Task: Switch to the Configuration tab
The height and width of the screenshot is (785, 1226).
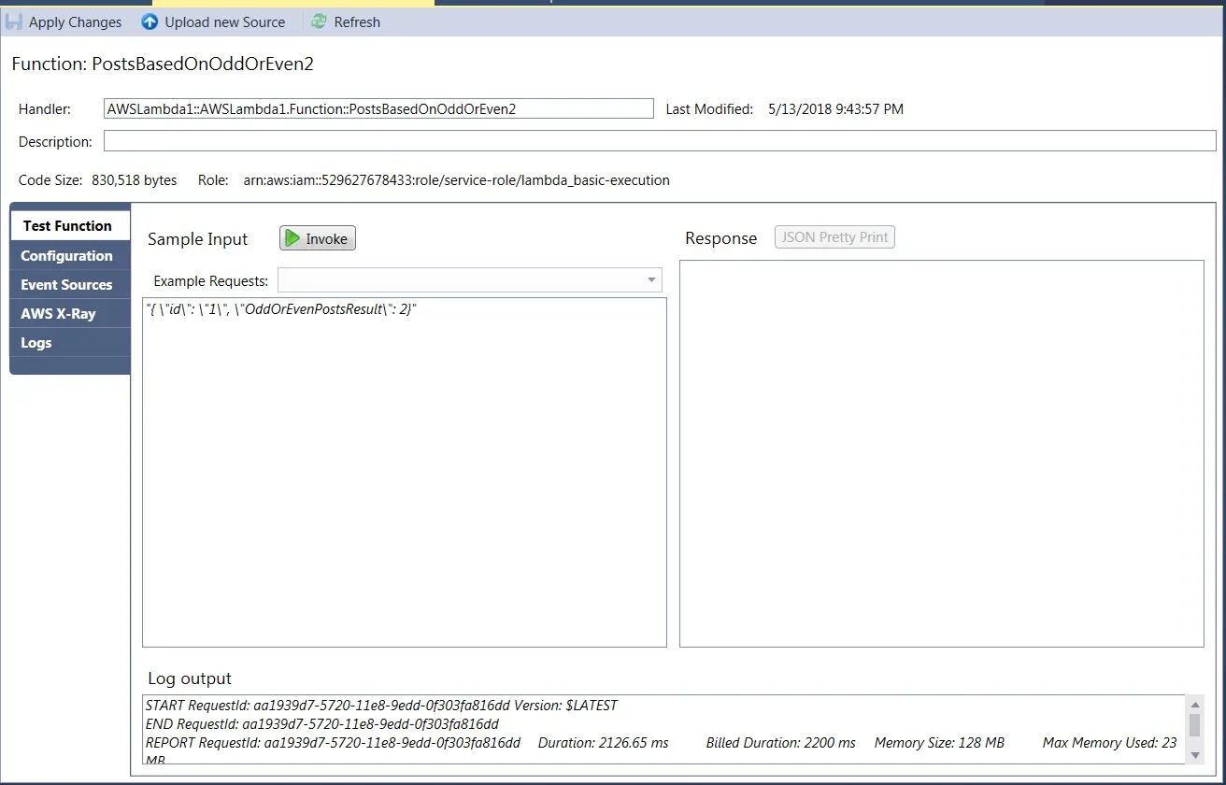Action: tap(69, 255)
